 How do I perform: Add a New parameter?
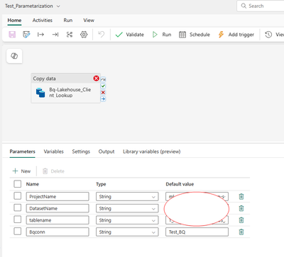(x=21, y=171)
